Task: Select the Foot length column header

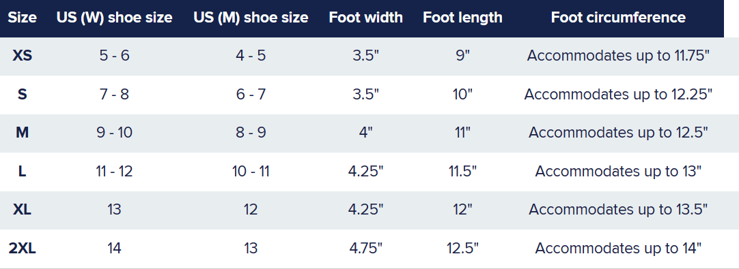Action: [462, 18]
